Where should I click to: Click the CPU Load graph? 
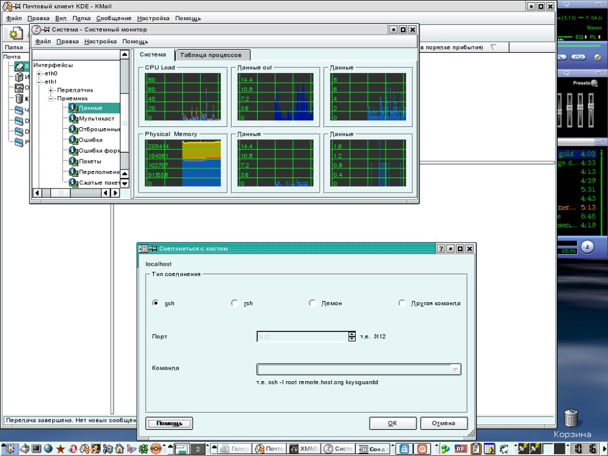(182, 97)
